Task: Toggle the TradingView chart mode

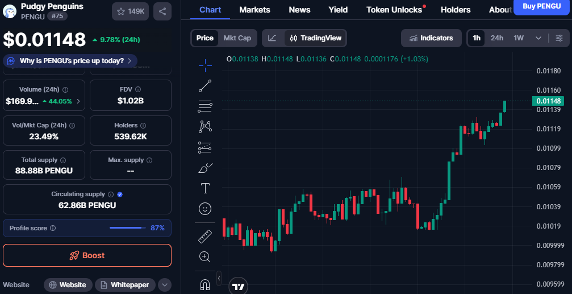Action: [316, 38]
